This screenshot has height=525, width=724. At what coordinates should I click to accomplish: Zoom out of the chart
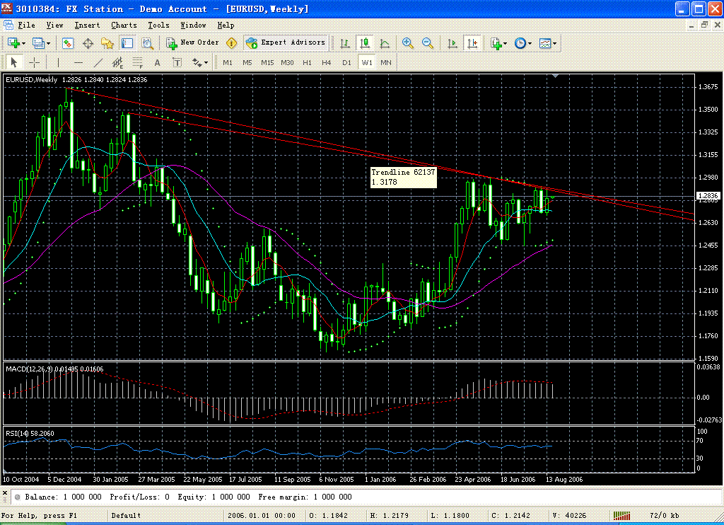click(428, 43)
